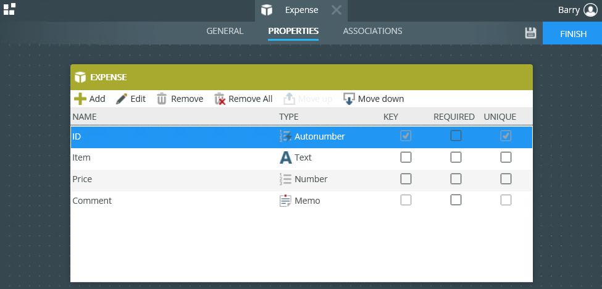Close the Expense tab

click(337, 10)
